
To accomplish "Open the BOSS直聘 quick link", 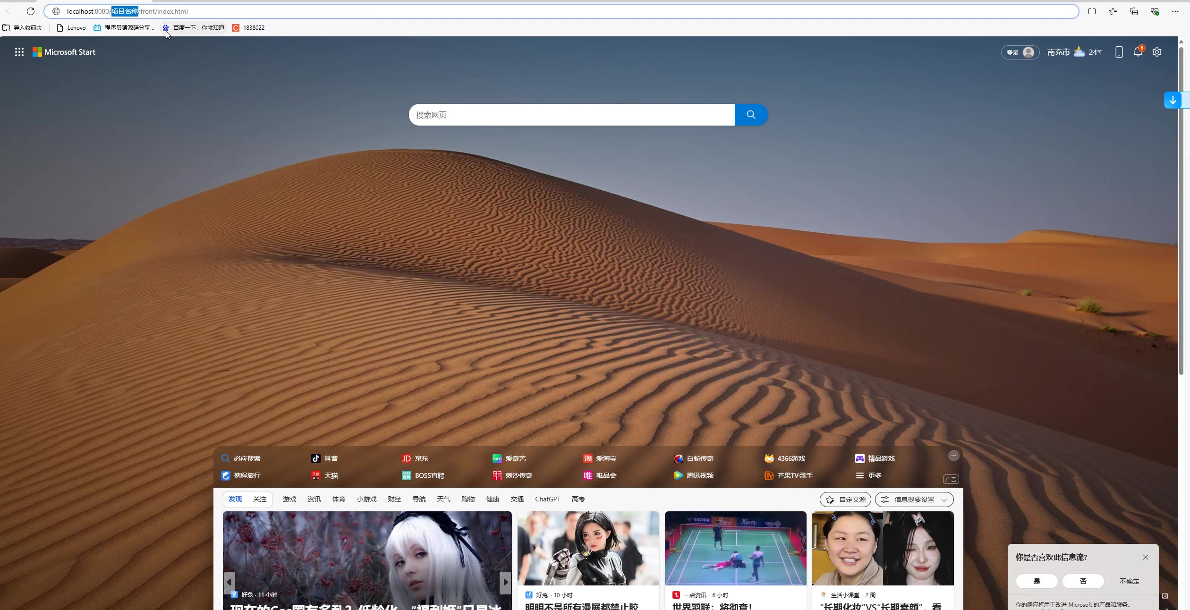I will click(x=423, y=475).
